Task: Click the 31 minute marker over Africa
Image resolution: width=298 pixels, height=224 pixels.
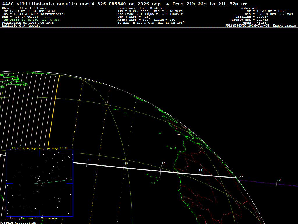Action: pos(198,175)
